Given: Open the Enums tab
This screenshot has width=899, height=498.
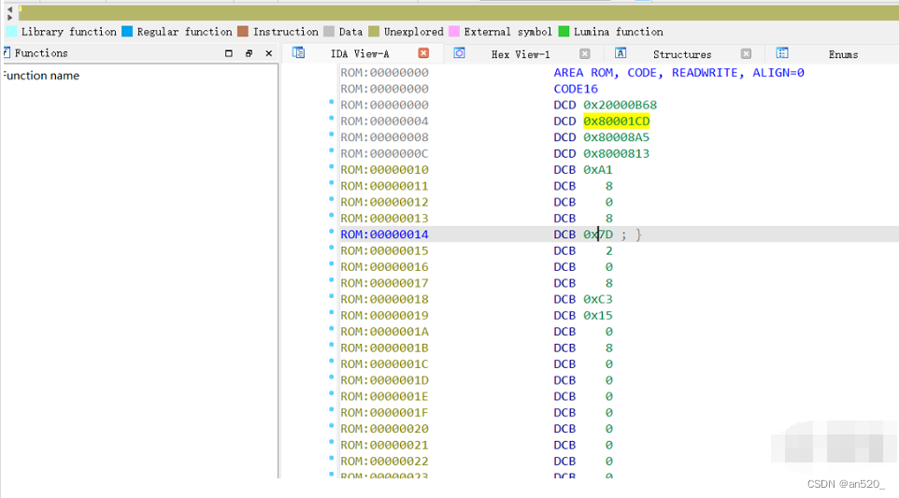Looking at the screenshot, I should [843, 54].
